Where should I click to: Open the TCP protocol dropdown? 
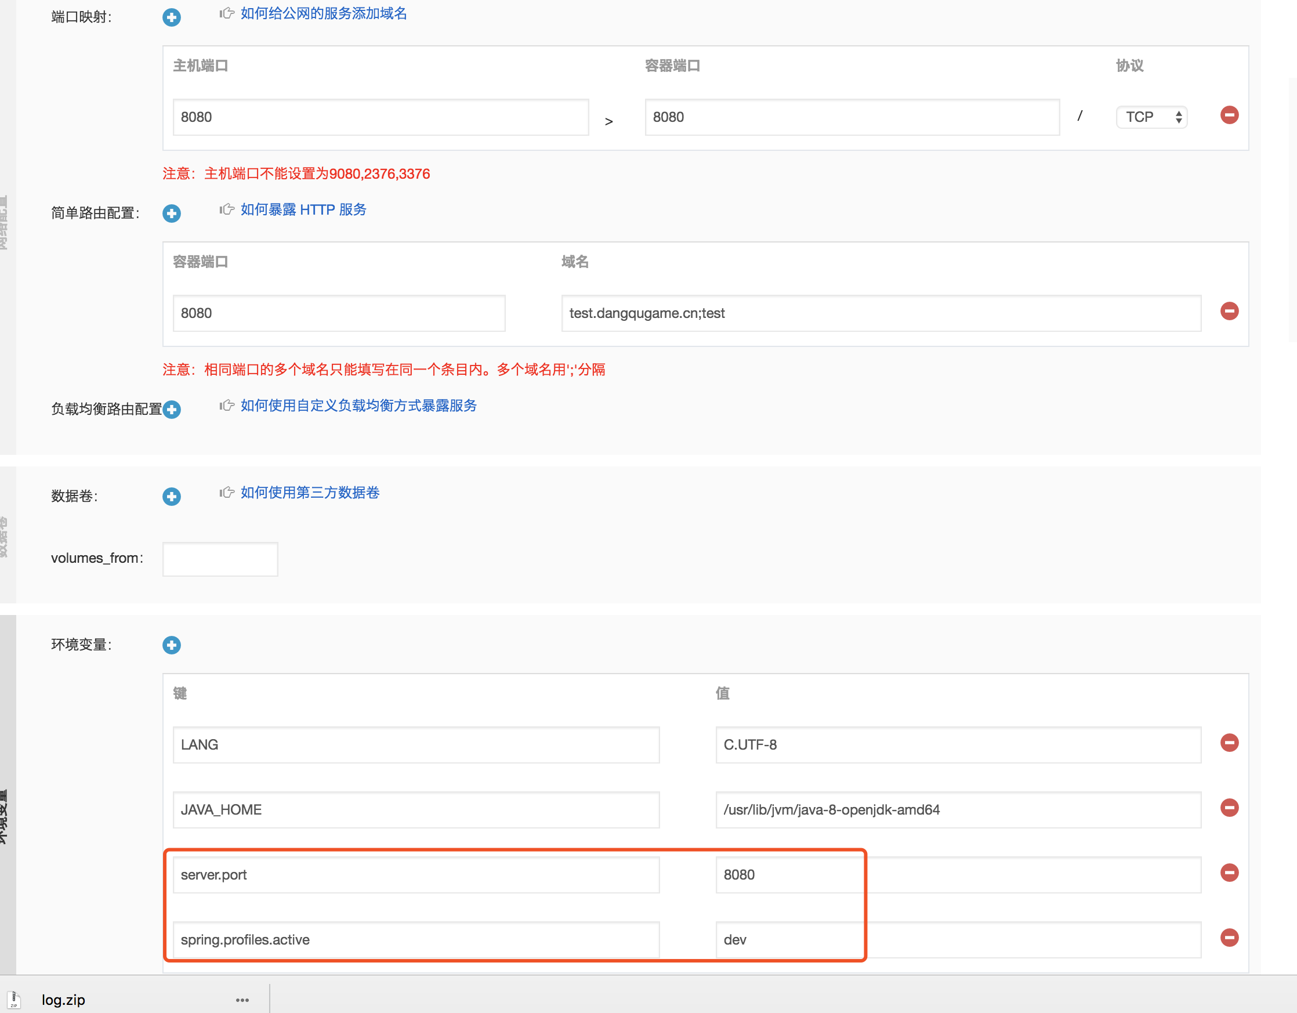click(1151, 117)
